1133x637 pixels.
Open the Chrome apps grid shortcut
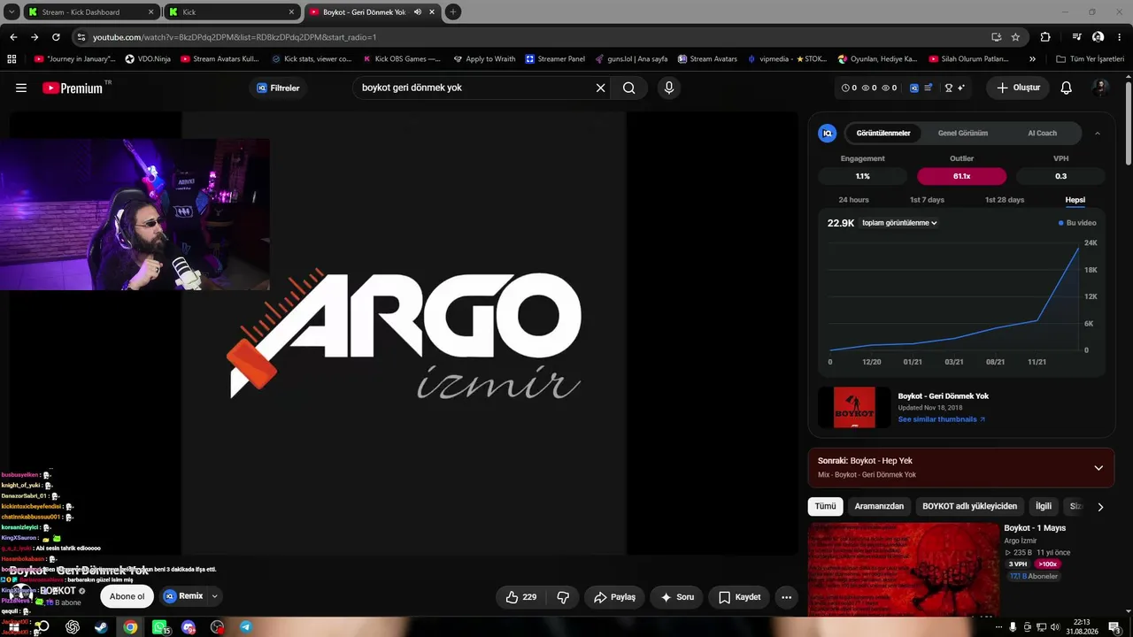[12, 59]
